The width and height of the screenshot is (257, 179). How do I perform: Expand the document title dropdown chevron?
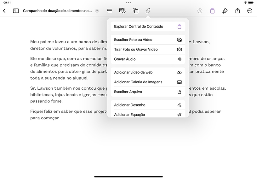coord(97,11)
